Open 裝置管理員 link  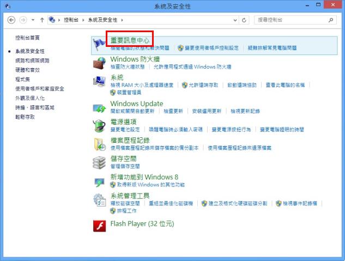[x=129, y=93]
